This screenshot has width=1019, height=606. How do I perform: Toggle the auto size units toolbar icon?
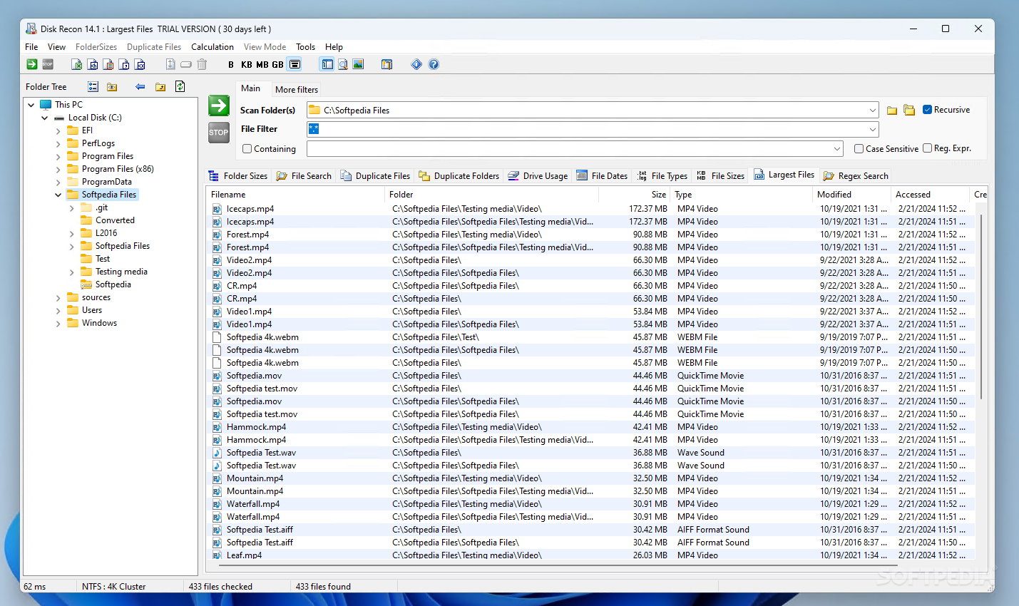295,64
